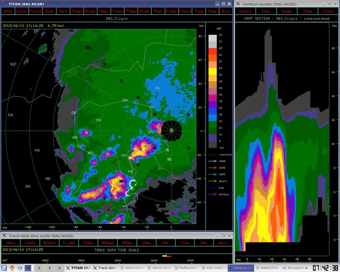Click Interp in the Vertical section window
340x272 pixels.
(245, 11)
